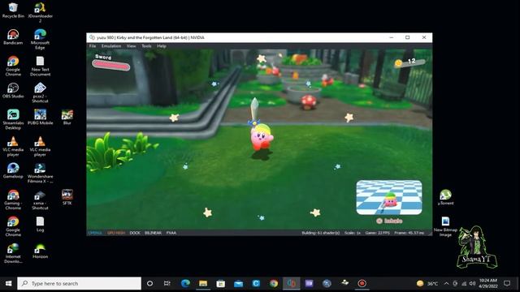Select the SFTK desktop icon
Image resolution: width=520 pixels, height=292 pixels.
[67, 197]
